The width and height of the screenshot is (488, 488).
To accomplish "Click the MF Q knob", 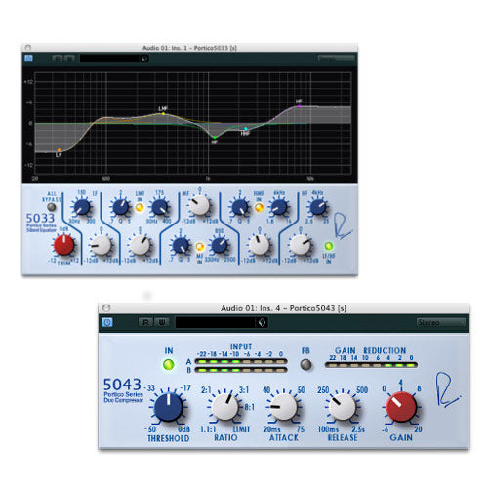I will point(181,246).
